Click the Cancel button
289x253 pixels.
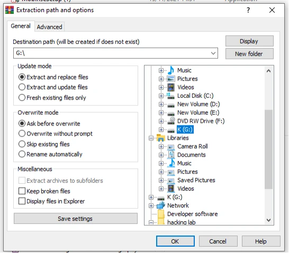[218, 241]
